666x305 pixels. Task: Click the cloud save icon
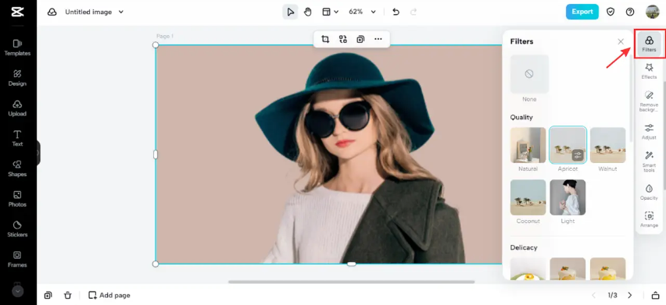tap(52, 12)
